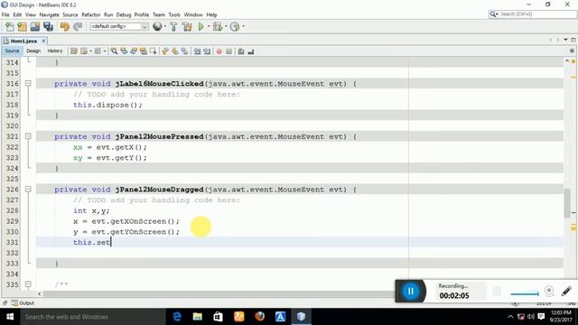
Task: Switch to the History view
Action: click(55, 51)
